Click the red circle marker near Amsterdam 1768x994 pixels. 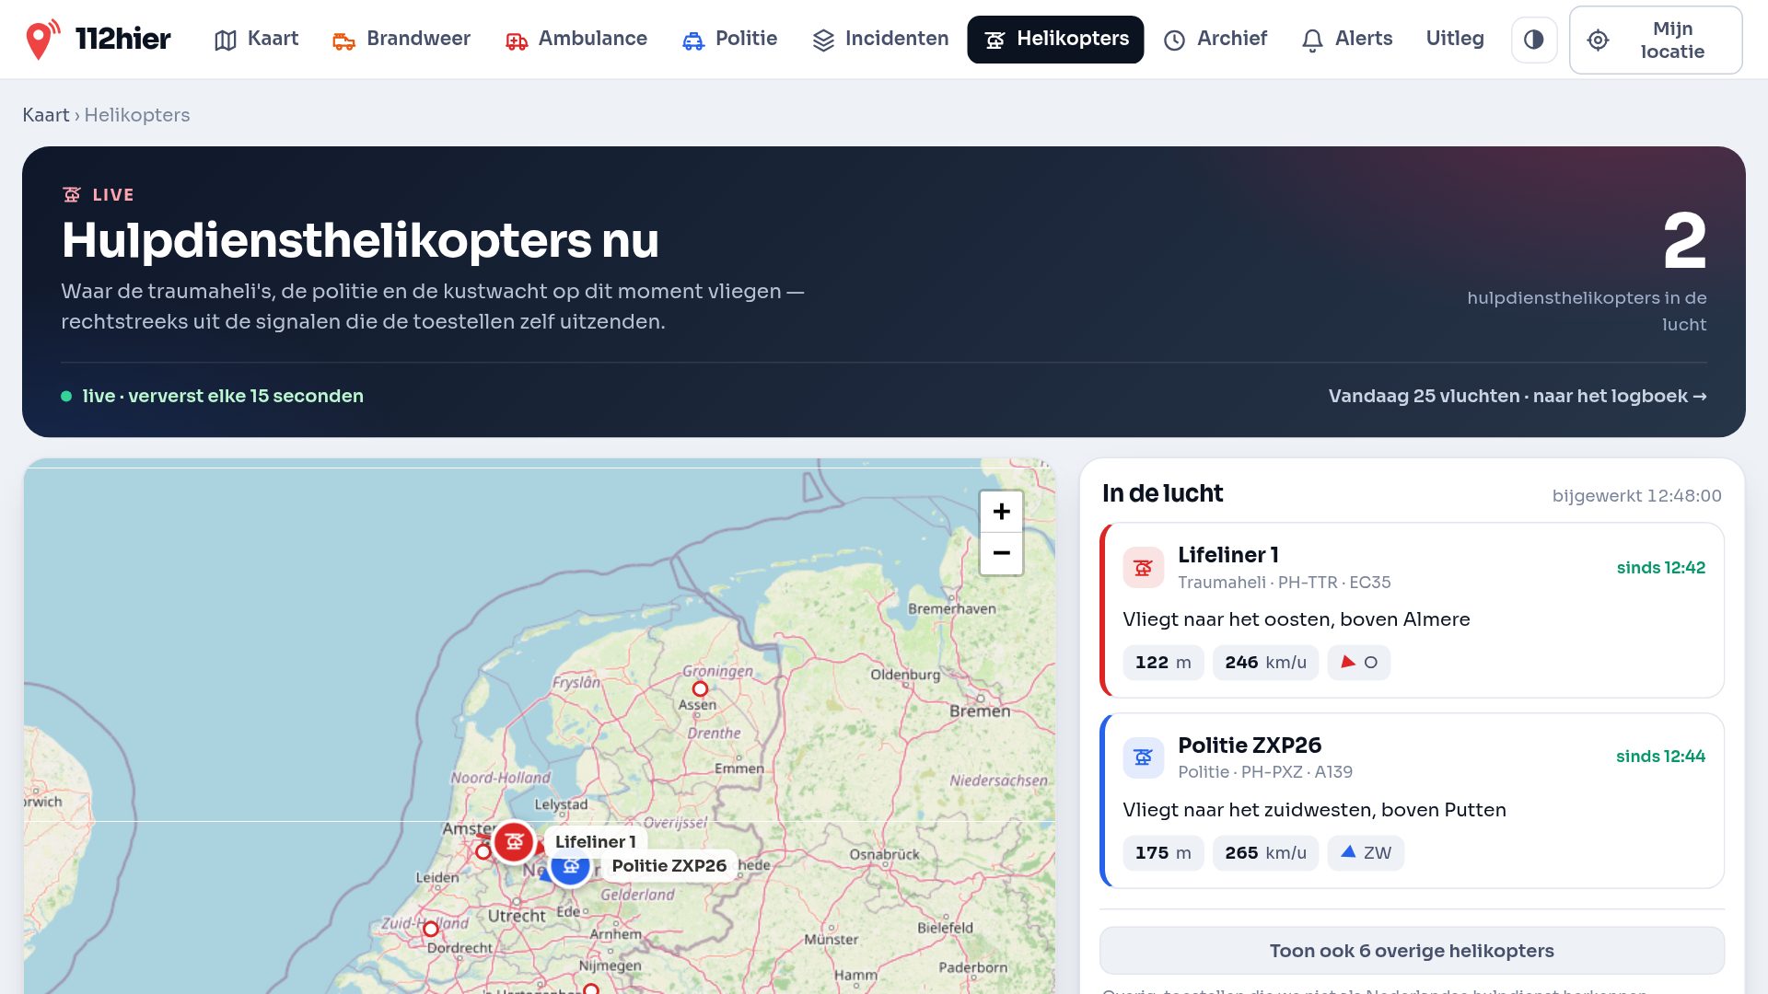(x=483, y=851)
